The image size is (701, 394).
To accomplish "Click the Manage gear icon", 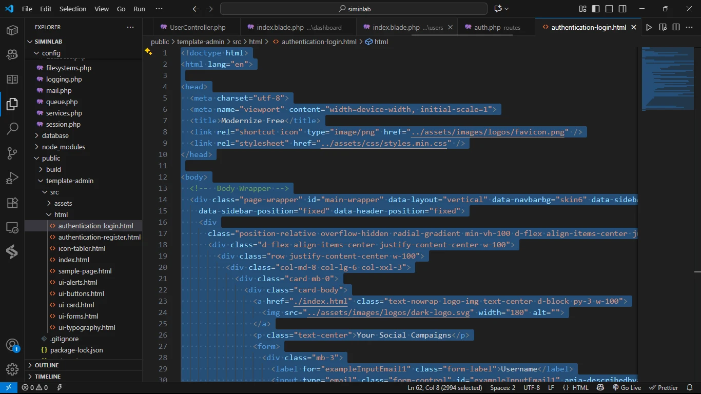I will pyautogui.click(x=12, y=369).
